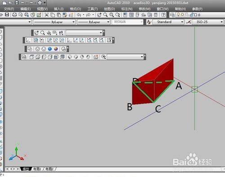Toggle the layer on/off lightbulb
This screenshot has width=225, height=177.
point(178,14)
